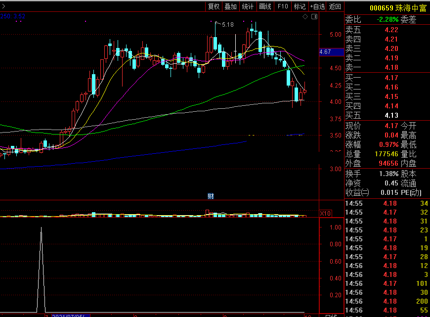The image size is (430, 317).
Task: Click the indicator spike peak in bottom panel
Action: click(x=41, y=228)
